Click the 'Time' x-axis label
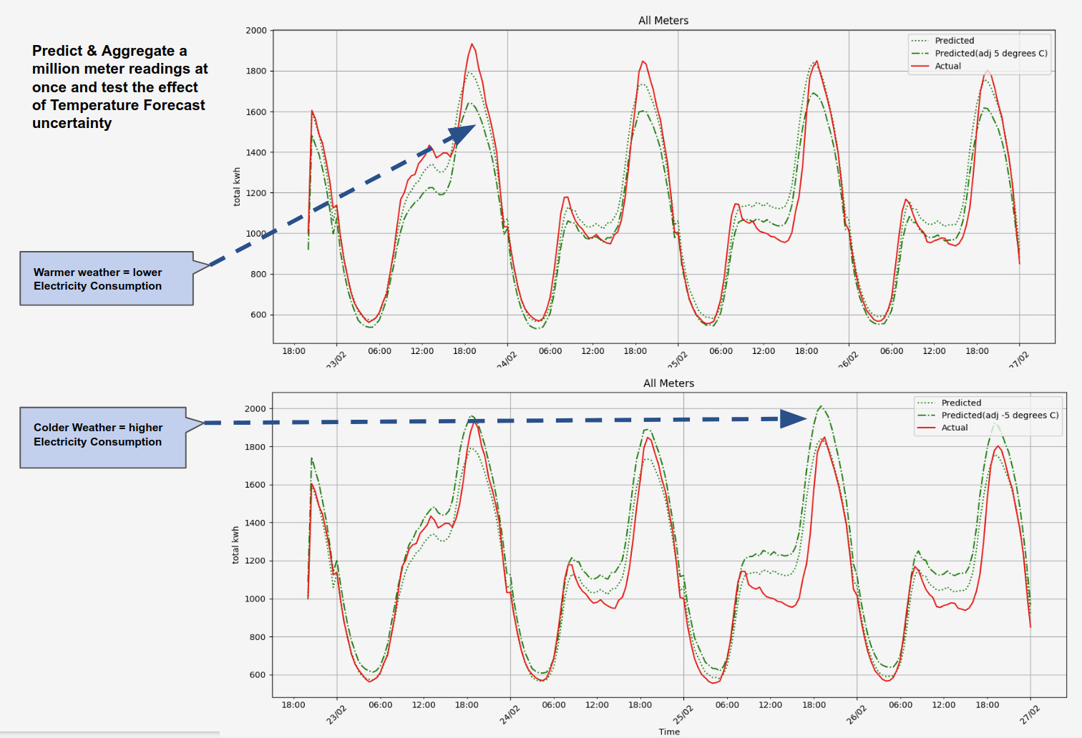Viewport: 1082px width, 738px height. pos(669,732)
